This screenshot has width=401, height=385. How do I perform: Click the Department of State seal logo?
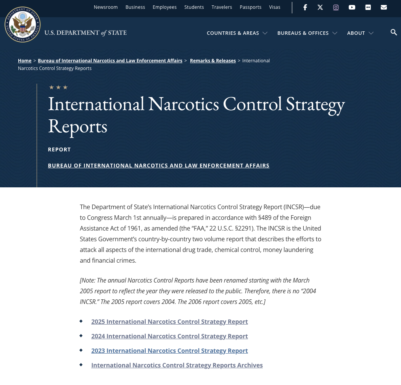tap(23, 24)
